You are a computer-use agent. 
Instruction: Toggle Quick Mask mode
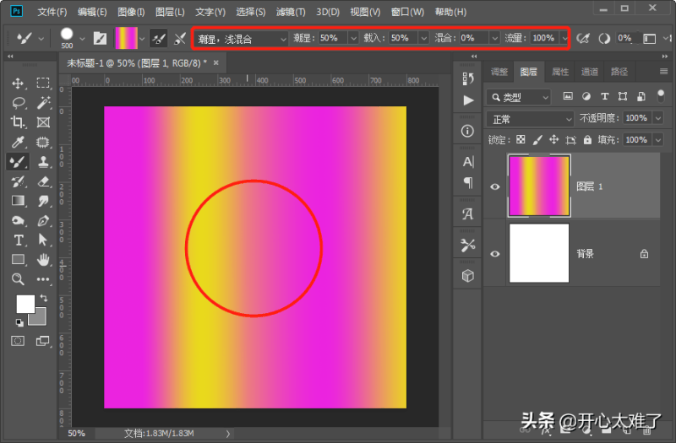[18, 341]
